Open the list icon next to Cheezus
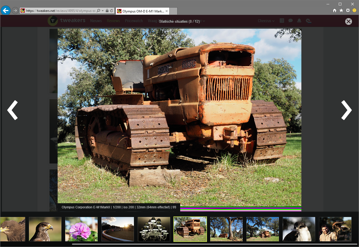This screenshot has height=247, width=359. (x=282, y=21)
